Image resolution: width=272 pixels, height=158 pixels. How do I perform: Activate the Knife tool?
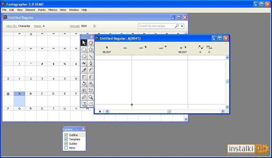(x=84, y=70)
